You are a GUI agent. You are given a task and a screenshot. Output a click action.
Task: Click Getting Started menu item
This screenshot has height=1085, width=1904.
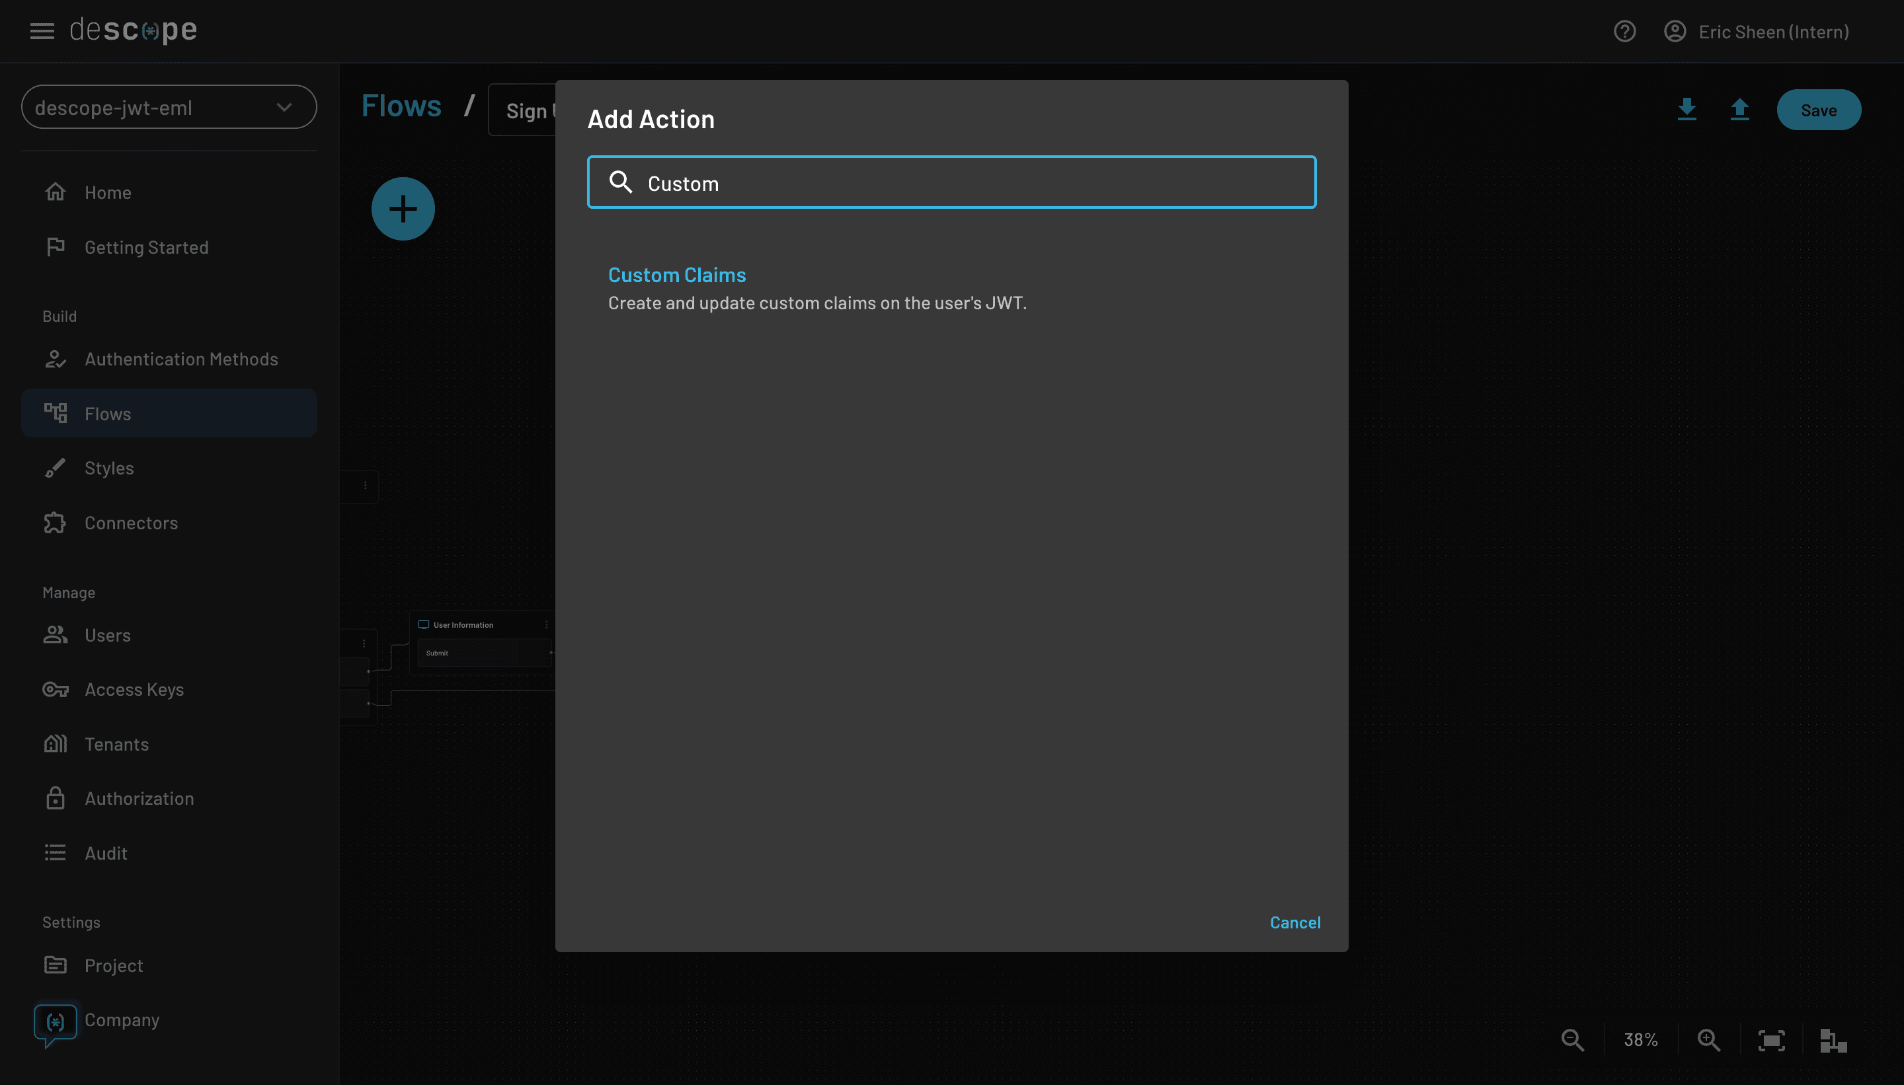[147, 247]
